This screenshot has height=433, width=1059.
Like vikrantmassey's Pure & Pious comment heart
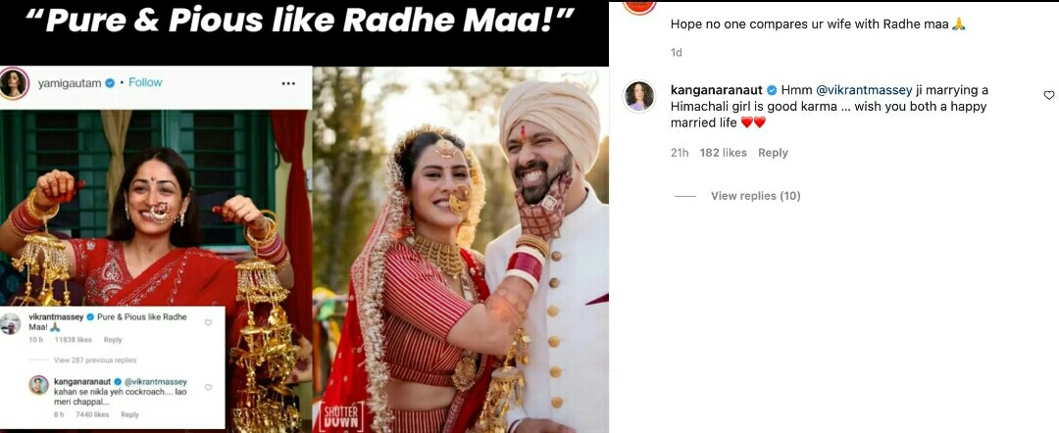[x=208, y=322]
